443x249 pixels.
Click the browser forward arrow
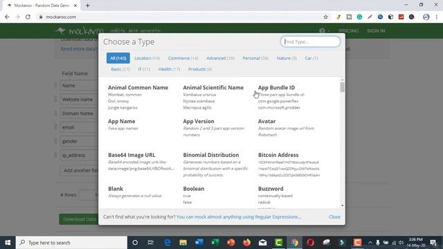17,17
